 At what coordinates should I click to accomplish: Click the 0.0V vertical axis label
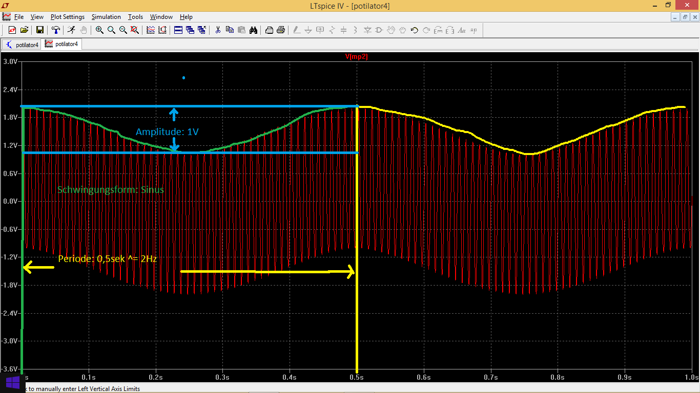tap(10, 201)
